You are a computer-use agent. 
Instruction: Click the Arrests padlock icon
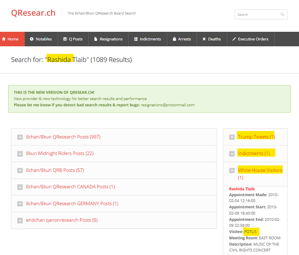point(174,39)
